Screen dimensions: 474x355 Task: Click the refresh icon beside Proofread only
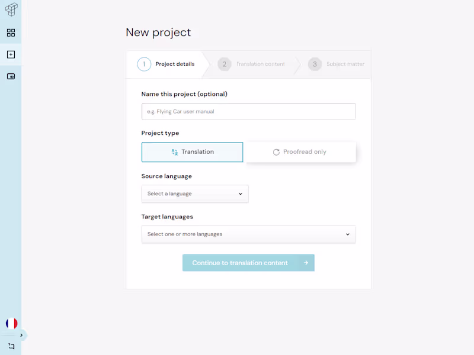pyautogui.click(x=276, y=152)
